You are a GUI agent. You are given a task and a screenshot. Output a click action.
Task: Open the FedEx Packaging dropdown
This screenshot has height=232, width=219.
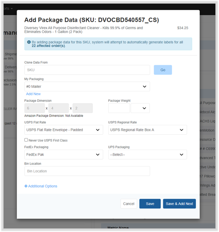(x=64, y=155)
